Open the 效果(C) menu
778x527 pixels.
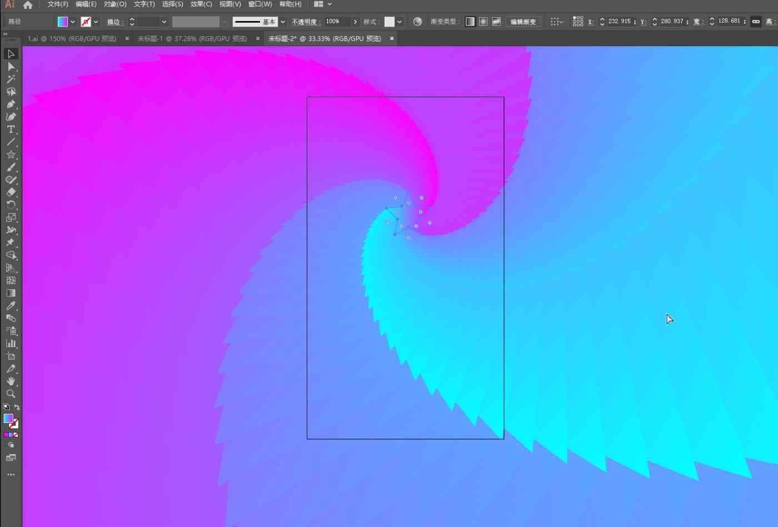[x=201, y=4]
